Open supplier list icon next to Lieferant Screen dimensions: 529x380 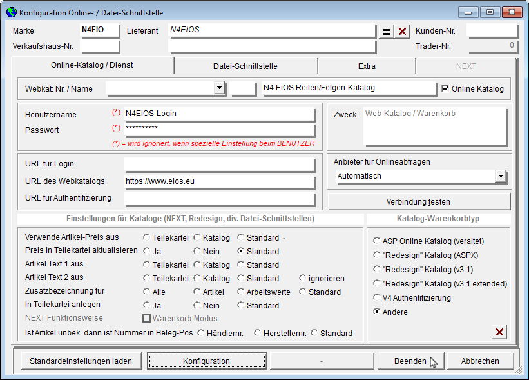(x=387, y=32)
